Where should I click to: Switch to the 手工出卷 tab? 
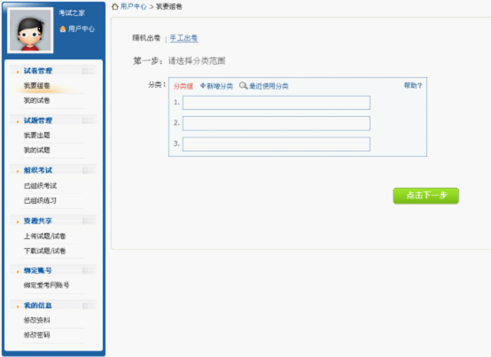(x=183, y=38)
